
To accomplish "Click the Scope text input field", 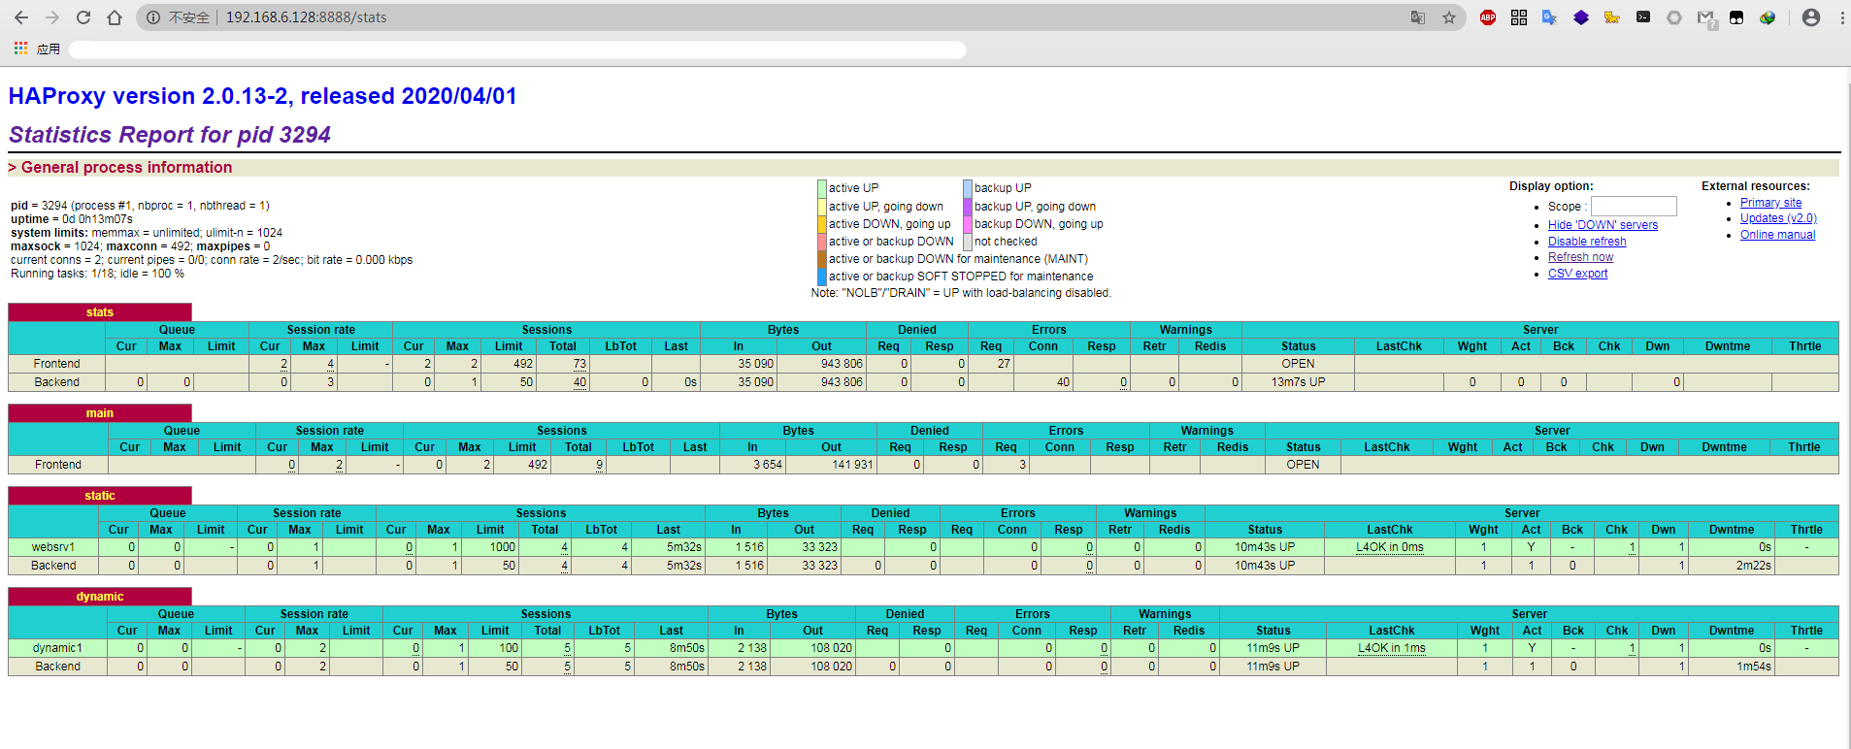I will click(x=1634, y=206).
